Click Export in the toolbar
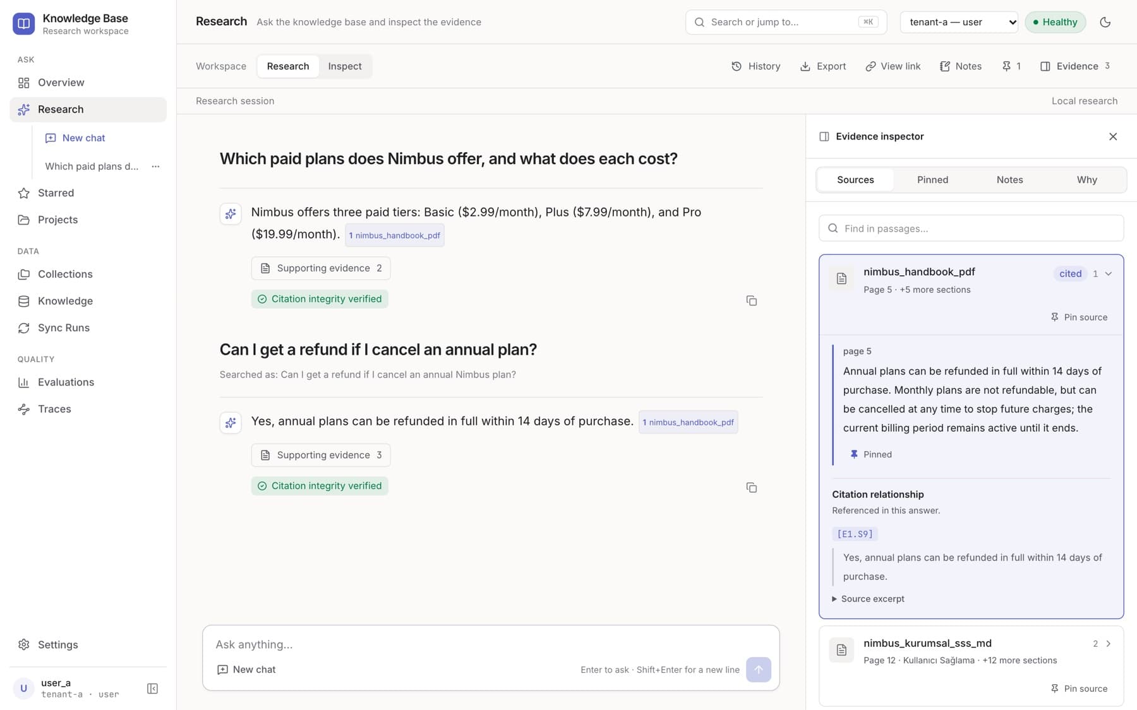1137x710 pixels. [x=823, y=66]
